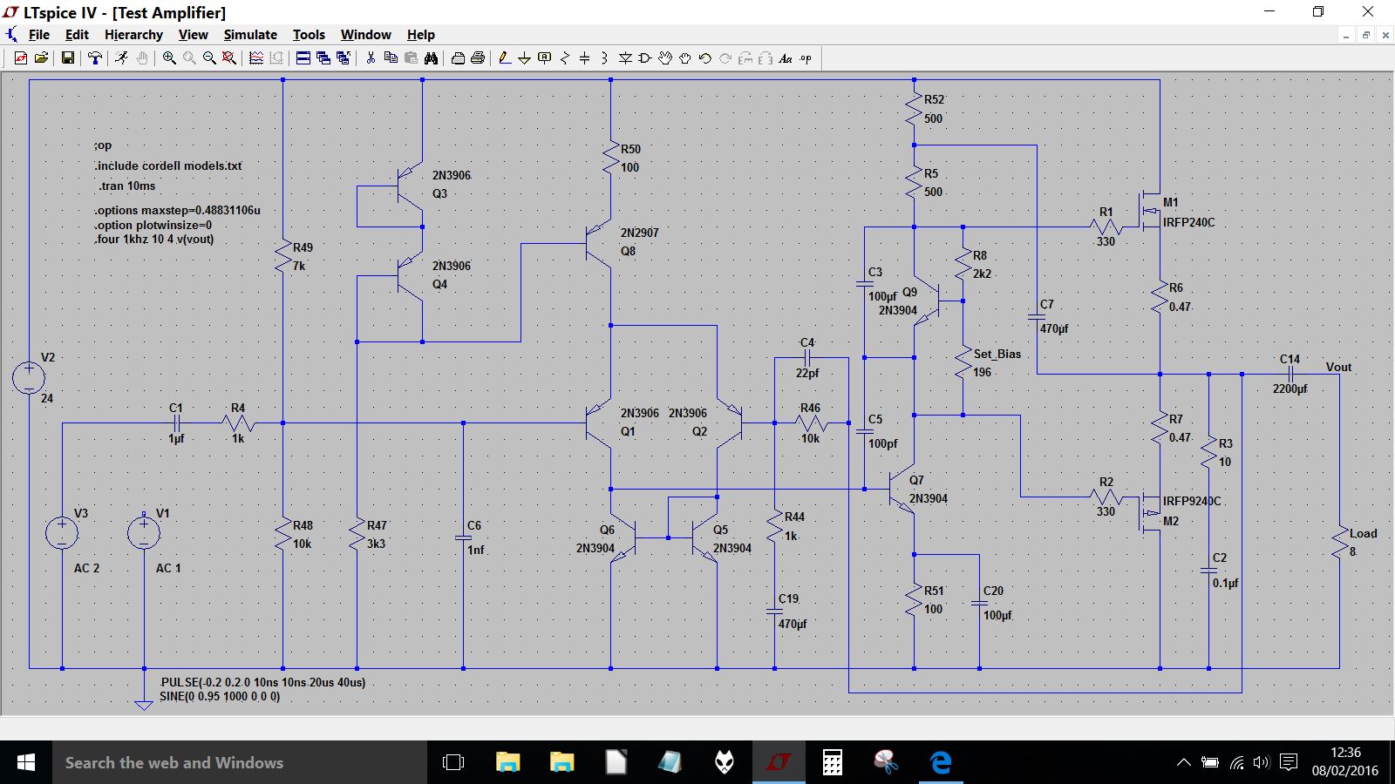Click the 'SINE(0 0.95 1000 0 0 0)' text

220,696
